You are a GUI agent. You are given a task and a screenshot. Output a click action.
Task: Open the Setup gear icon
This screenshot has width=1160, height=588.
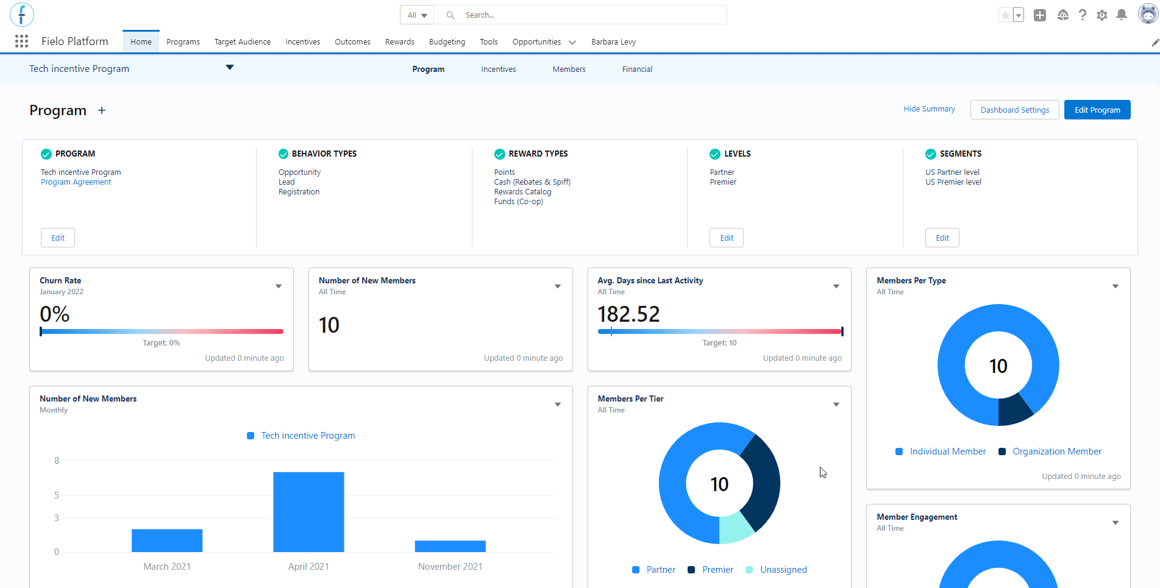1102,15
